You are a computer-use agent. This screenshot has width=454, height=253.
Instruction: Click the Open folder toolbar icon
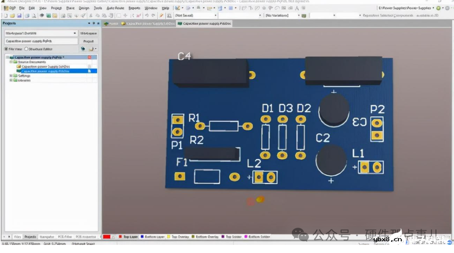(x=12, y=16)
